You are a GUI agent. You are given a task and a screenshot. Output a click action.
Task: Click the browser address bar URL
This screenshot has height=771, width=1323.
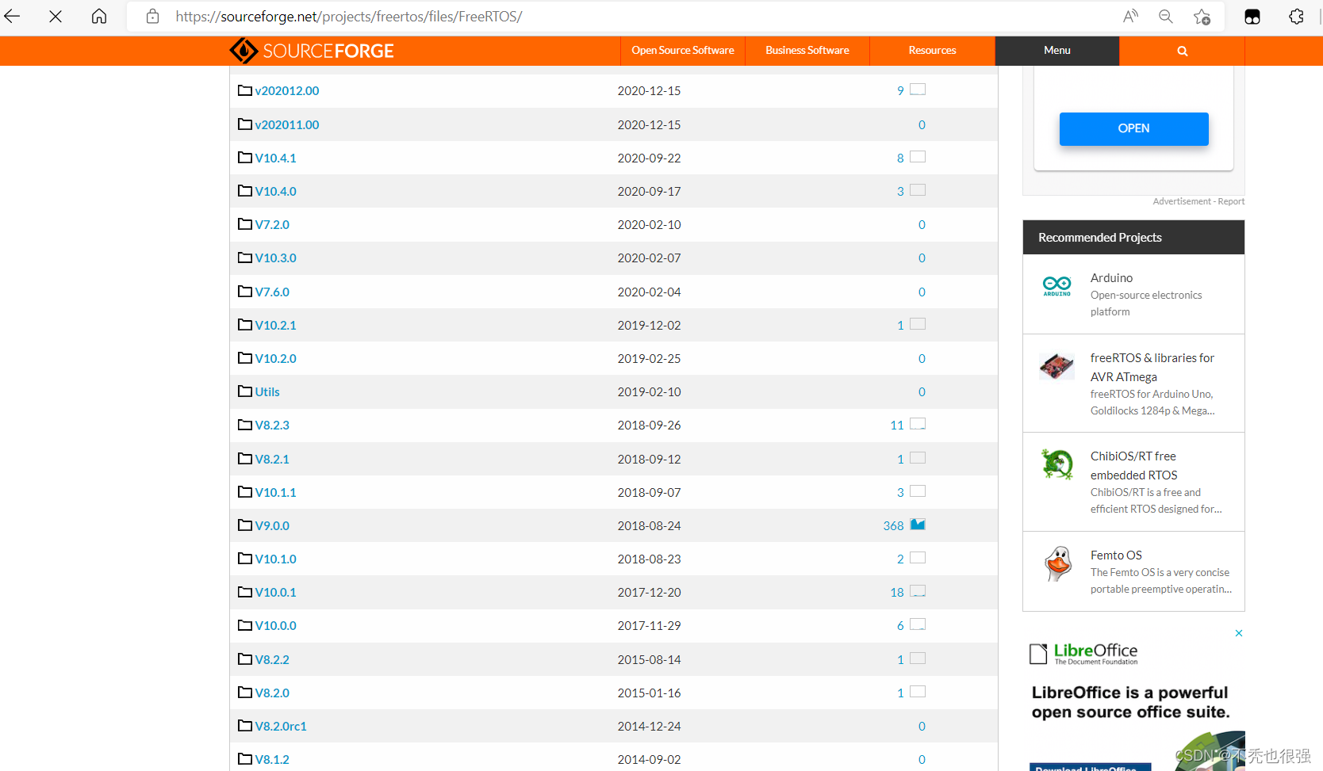point(349,16)
